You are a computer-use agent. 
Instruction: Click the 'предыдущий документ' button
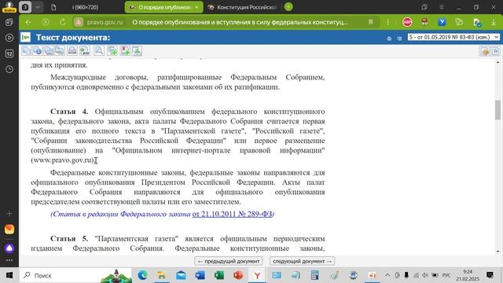[229, 261]
